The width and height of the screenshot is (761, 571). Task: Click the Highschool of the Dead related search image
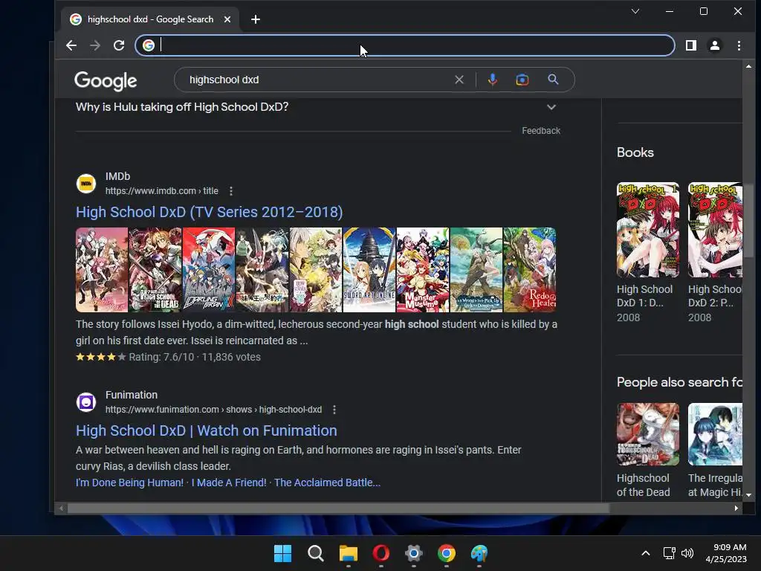tap(648, 434)
